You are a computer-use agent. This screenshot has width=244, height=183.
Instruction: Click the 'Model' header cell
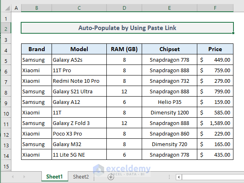click(x=79, y=49)
